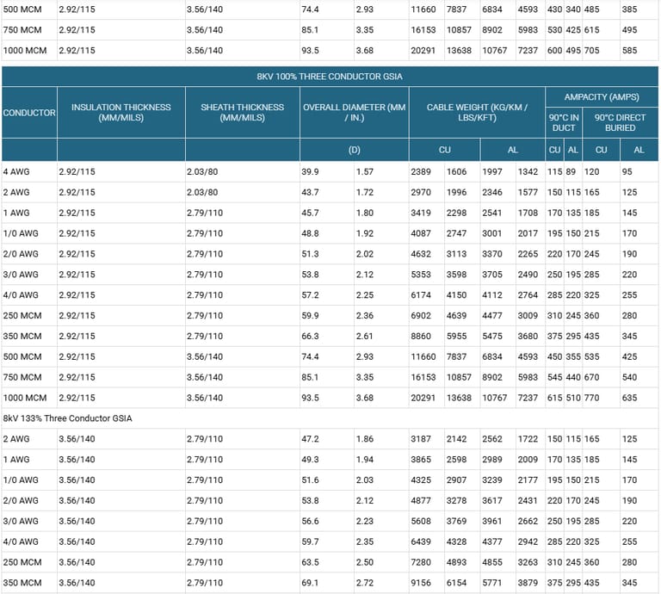Click the Sheath Thickness column header
The image size is (661, 594).
pyautogui.click(x=242, y=113)
